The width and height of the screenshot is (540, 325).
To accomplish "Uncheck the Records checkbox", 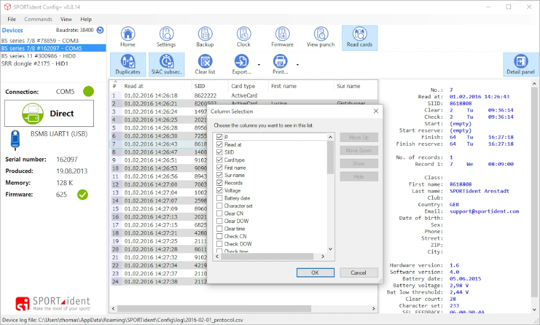I will (x=220, y=182).
